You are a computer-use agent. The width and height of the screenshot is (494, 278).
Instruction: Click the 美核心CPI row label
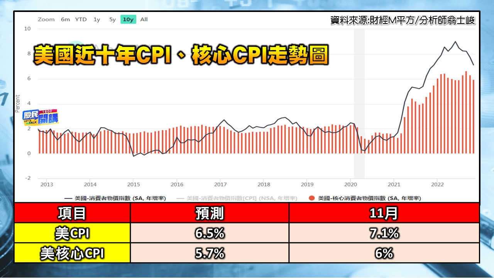click(x=72, y=253)
